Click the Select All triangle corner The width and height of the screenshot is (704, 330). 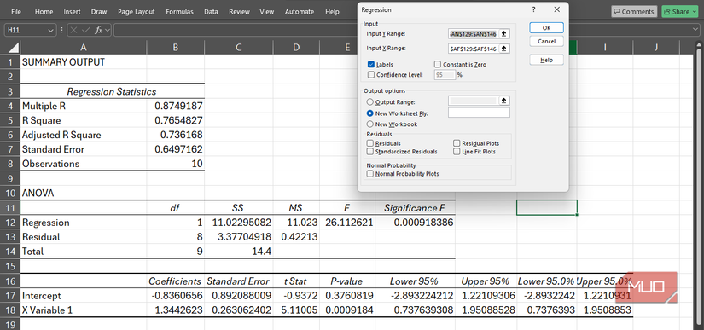[14, 47]
